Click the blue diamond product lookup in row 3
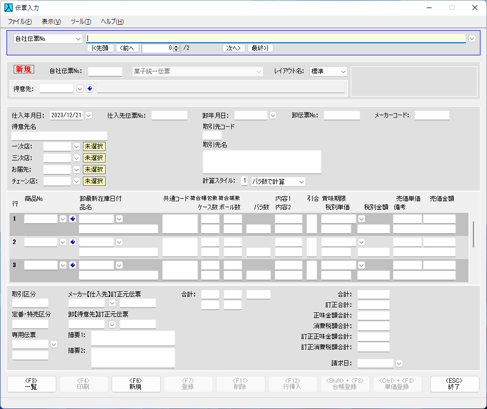The height and width of the screenshot is (409, 487). coord(73,265)
